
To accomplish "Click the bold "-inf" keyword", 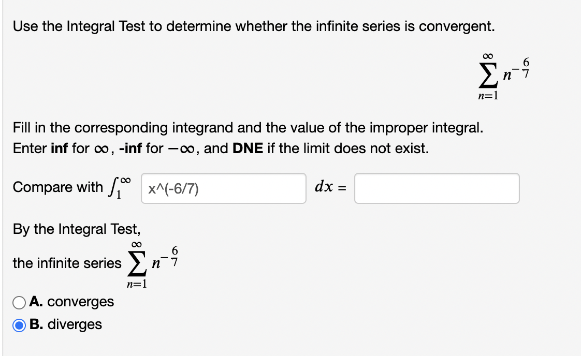I will click(x=129, y=149).
